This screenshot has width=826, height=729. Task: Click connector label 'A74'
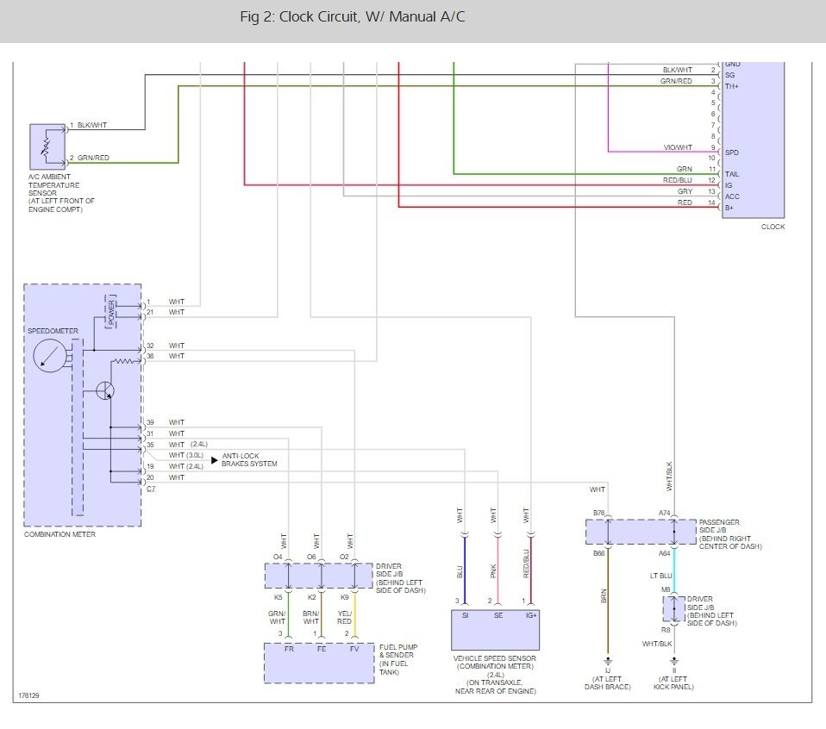coord(664,514)
